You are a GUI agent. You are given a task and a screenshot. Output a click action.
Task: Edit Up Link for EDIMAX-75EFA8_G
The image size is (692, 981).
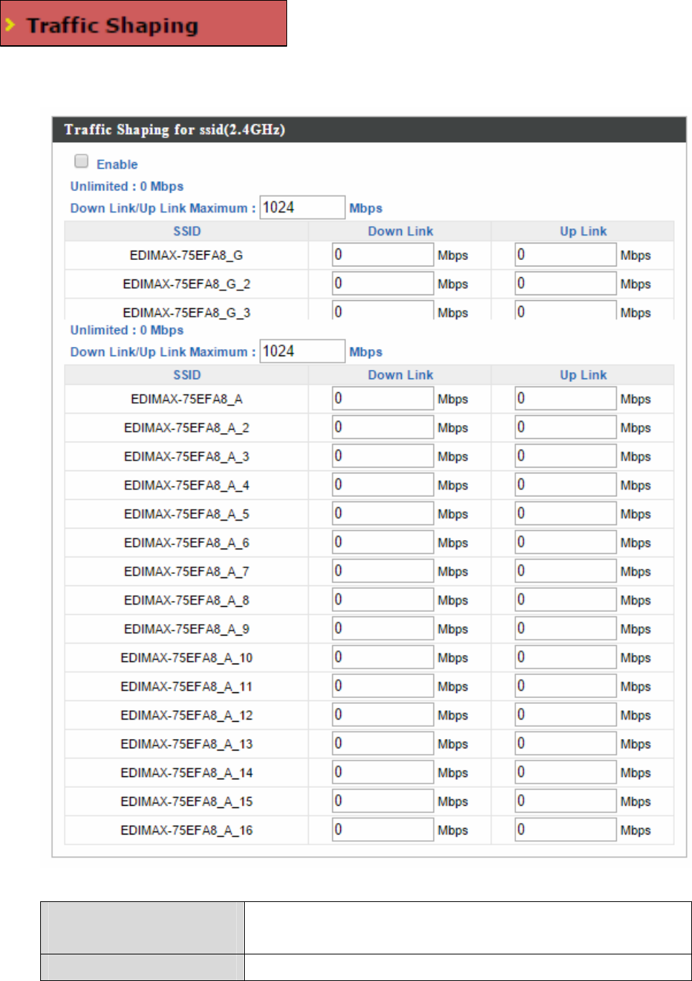point(566,255)
